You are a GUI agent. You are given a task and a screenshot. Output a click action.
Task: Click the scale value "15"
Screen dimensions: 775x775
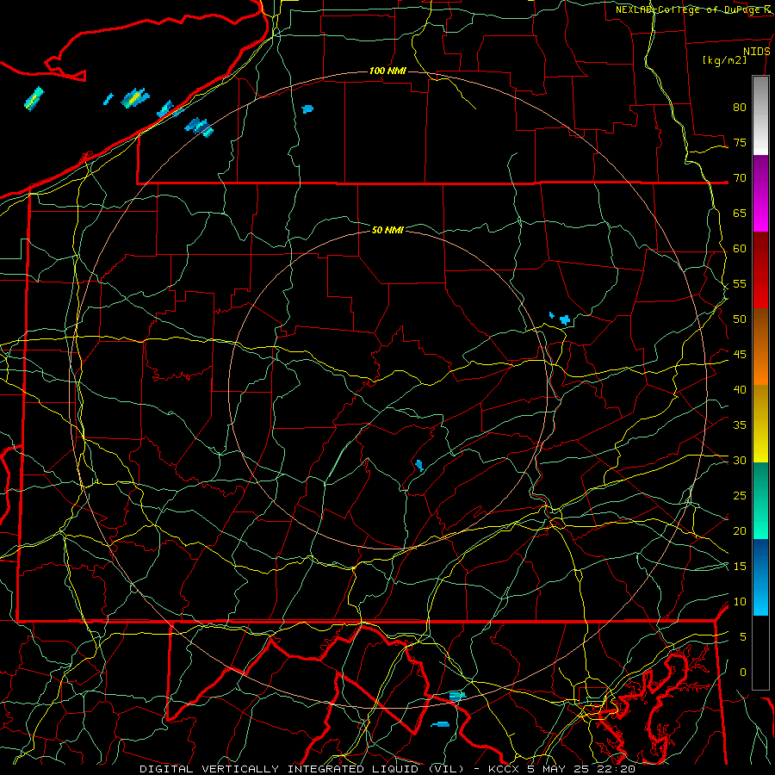pyautogui.click(x=740, y=567)
